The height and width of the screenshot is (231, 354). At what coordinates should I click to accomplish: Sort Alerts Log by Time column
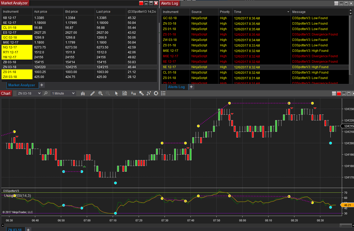tap(261, 12)
